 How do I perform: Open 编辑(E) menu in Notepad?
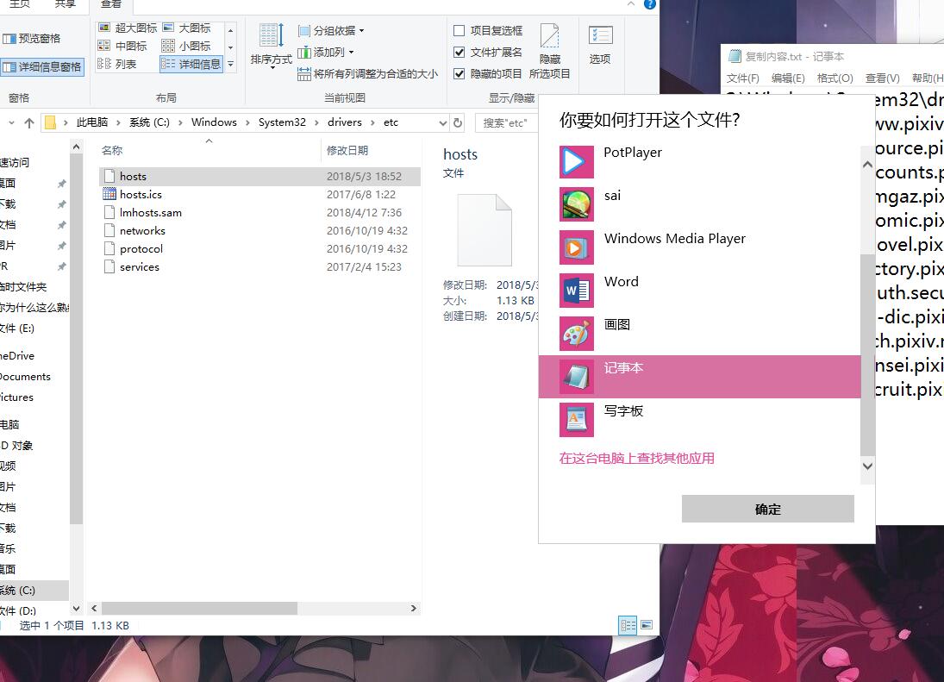(x=788, y=78)
